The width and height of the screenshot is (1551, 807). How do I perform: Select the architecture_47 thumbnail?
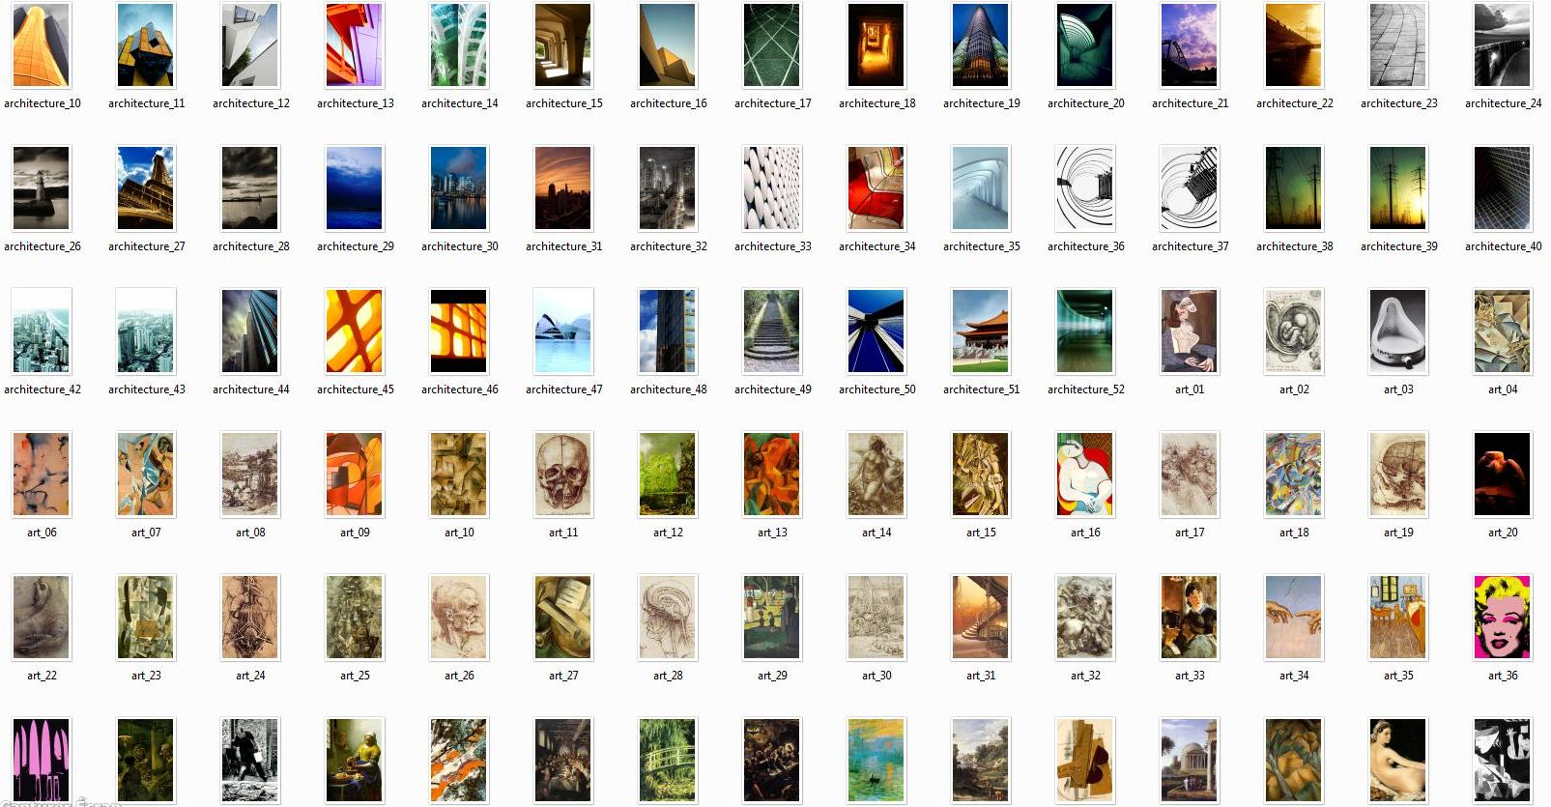[x=563, y=331]
